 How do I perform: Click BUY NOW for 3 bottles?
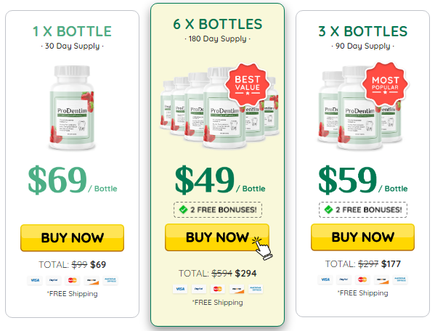362,237
